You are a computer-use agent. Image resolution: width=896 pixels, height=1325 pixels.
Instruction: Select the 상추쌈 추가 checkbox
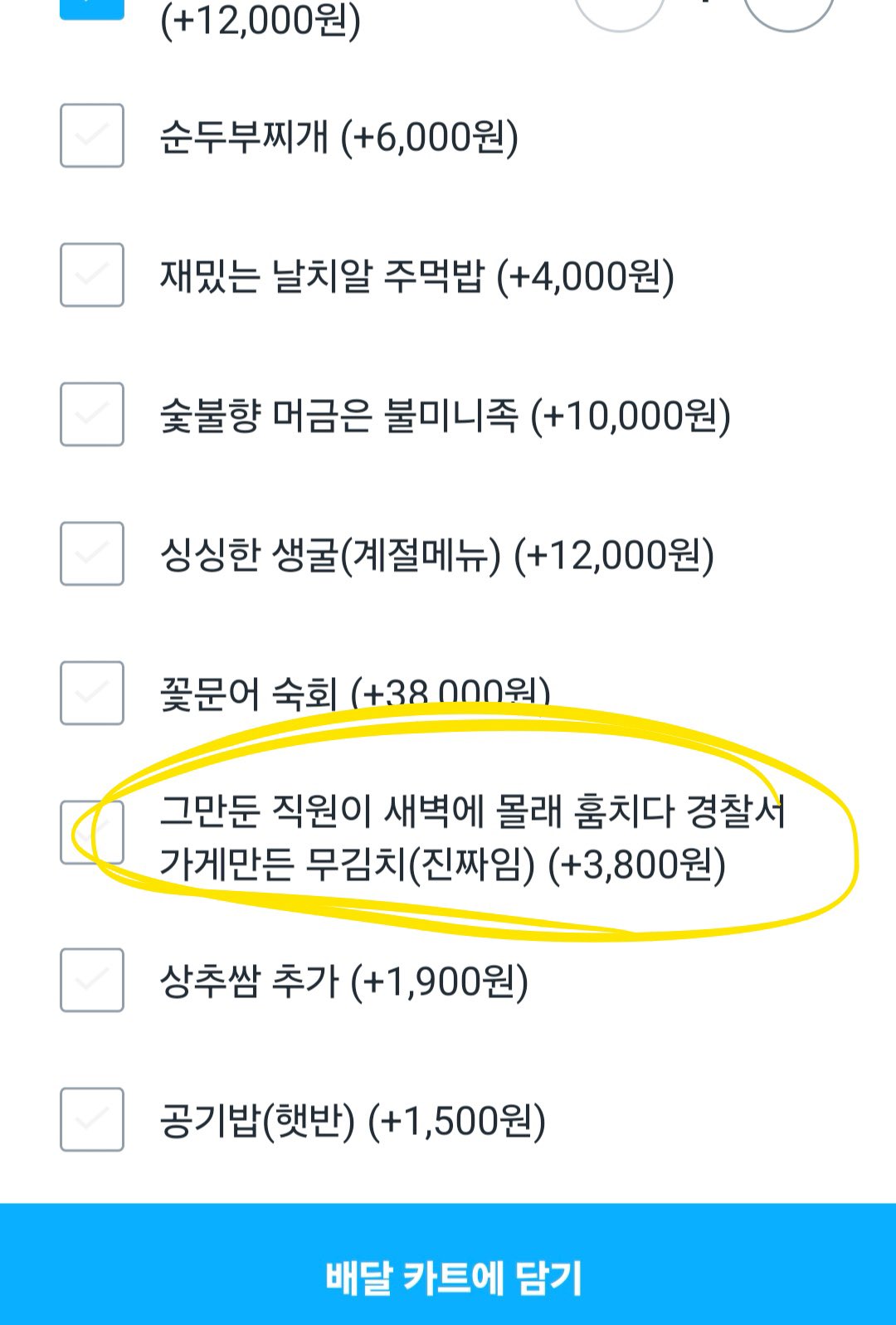92,980
